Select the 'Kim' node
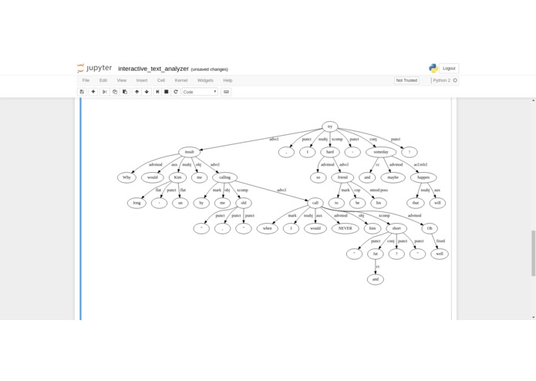Image resolution: width=536 pixels, height=381 pixels. (x=177, y=177)
